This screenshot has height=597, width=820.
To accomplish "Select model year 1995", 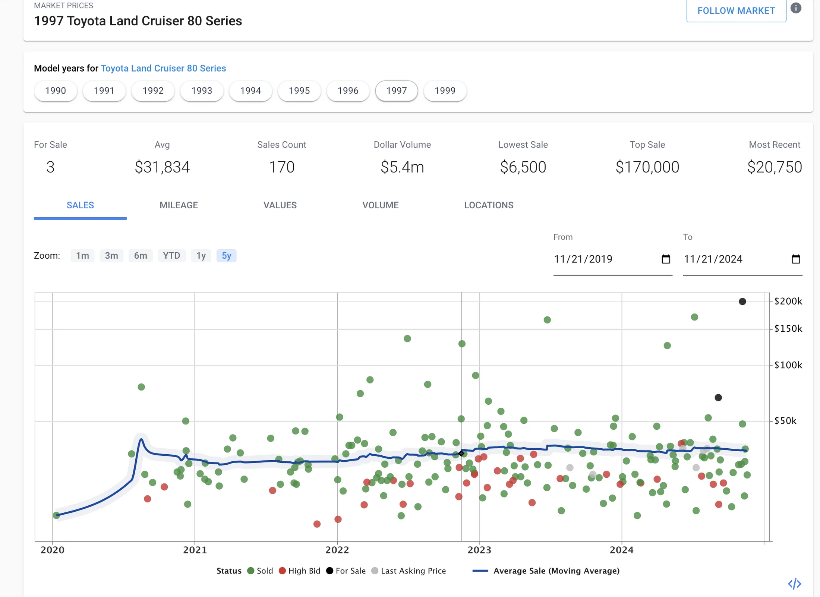I will (x=299, y=91).
